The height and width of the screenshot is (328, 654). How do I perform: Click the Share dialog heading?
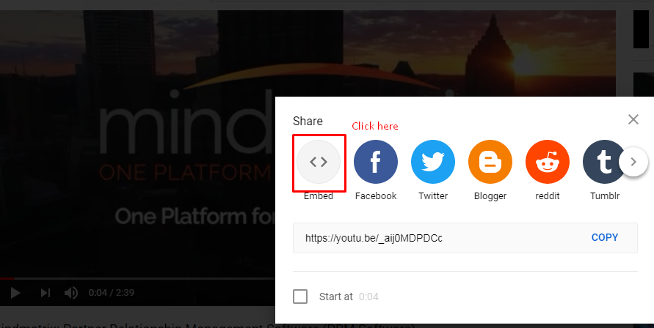click(308, 121)
